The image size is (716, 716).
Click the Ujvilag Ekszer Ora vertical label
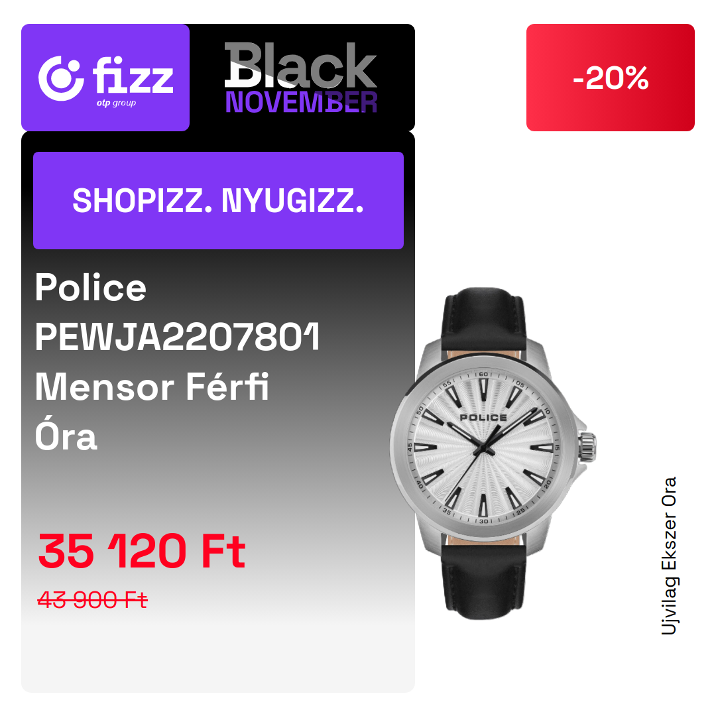(x=669, y=556)
